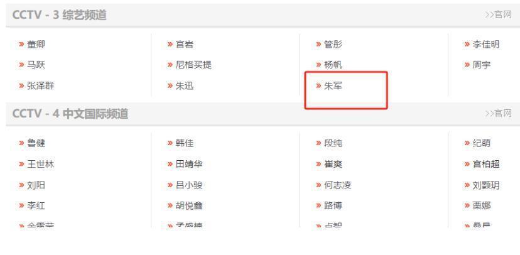Open the CCTV-4 官网 link

click(x=499, y=114)
